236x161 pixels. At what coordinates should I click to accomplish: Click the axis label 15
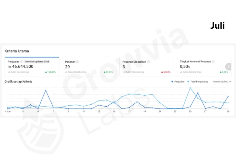[x=114, y=111]
